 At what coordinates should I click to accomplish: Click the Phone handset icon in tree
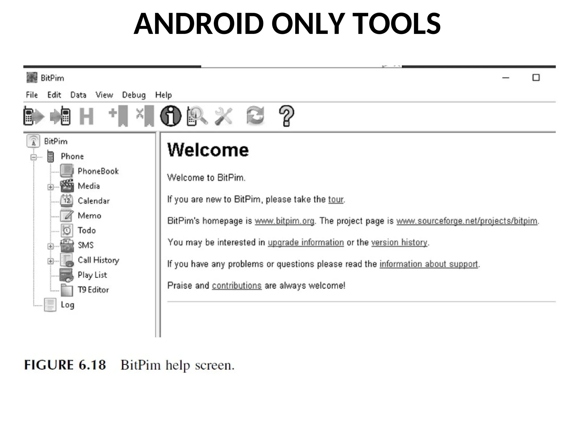pos(51,156)
